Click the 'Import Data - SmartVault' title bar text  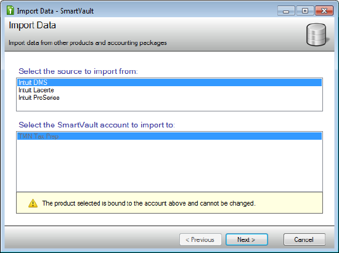point(55,11)
